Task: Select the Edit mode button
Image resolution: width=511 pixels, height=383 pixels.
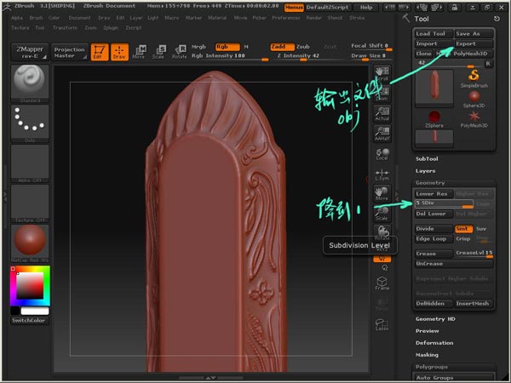Action: [x=100, y=52]
